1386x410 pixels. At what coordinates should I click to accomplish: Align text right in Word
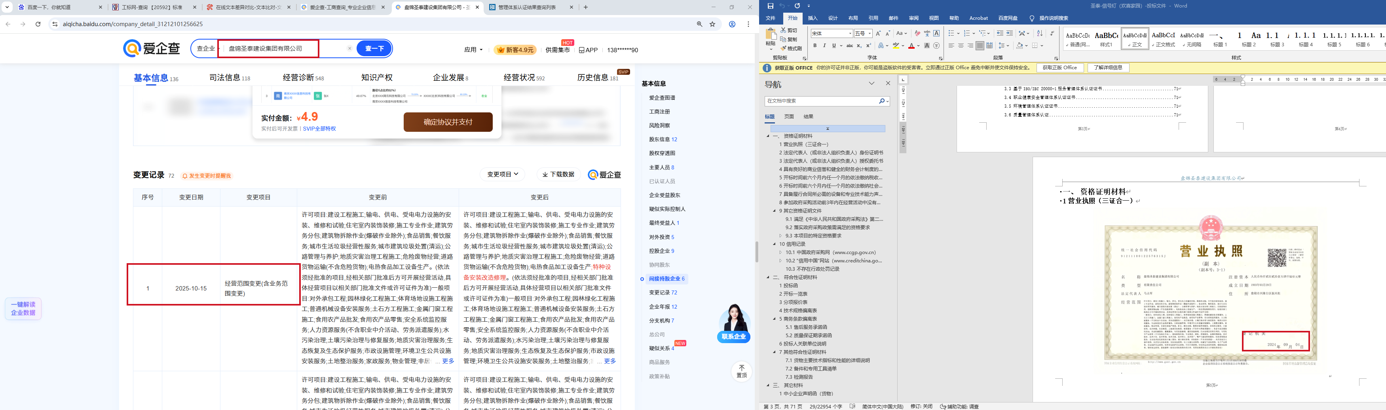[970, 46]
